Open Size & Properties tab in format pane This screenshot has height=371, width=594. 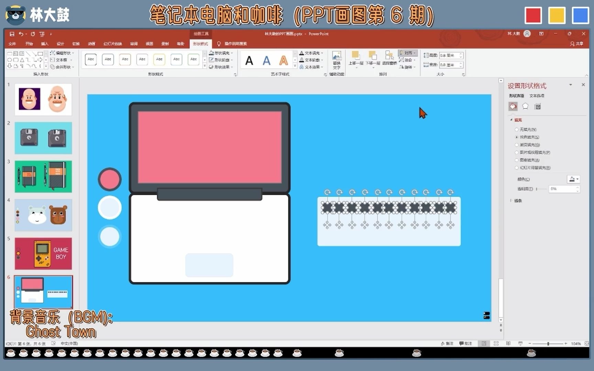click(538, 106)
